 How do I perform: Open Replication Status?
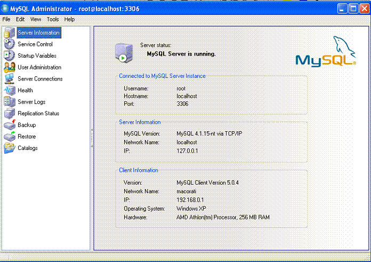pyautogui.click(x=38, y=114)
